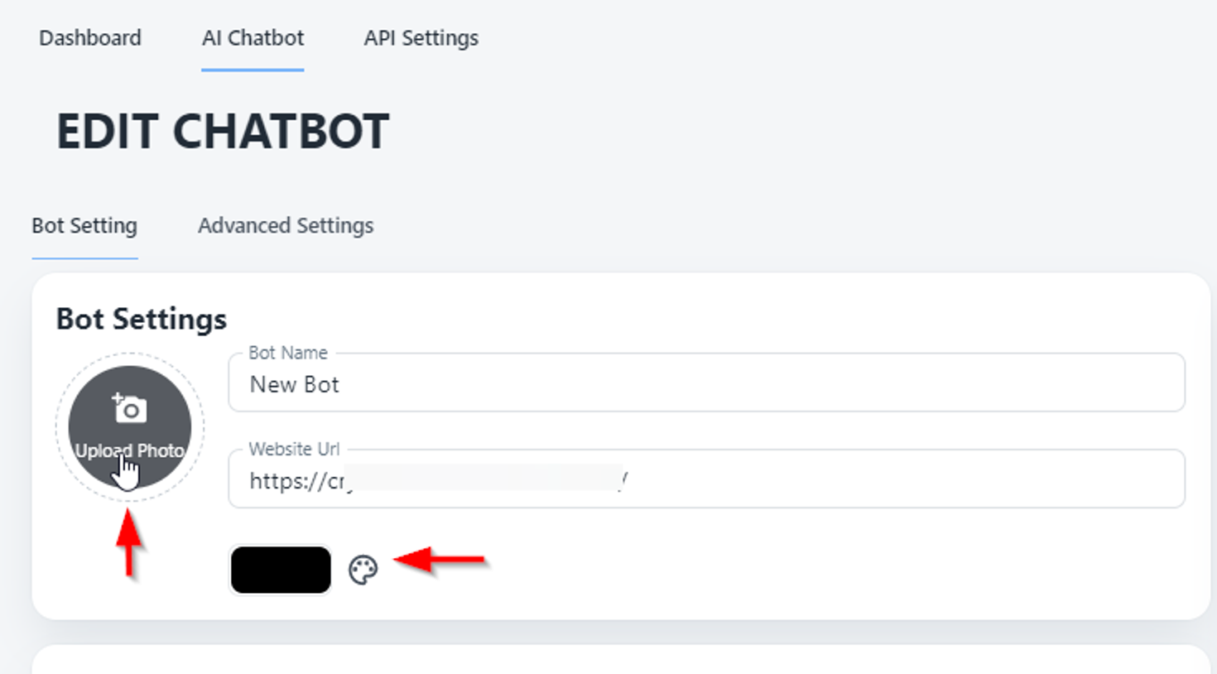The width and height of the screenshot is (1217, 674).
Task: Open the API Settings tab
Action: point(421,37)
